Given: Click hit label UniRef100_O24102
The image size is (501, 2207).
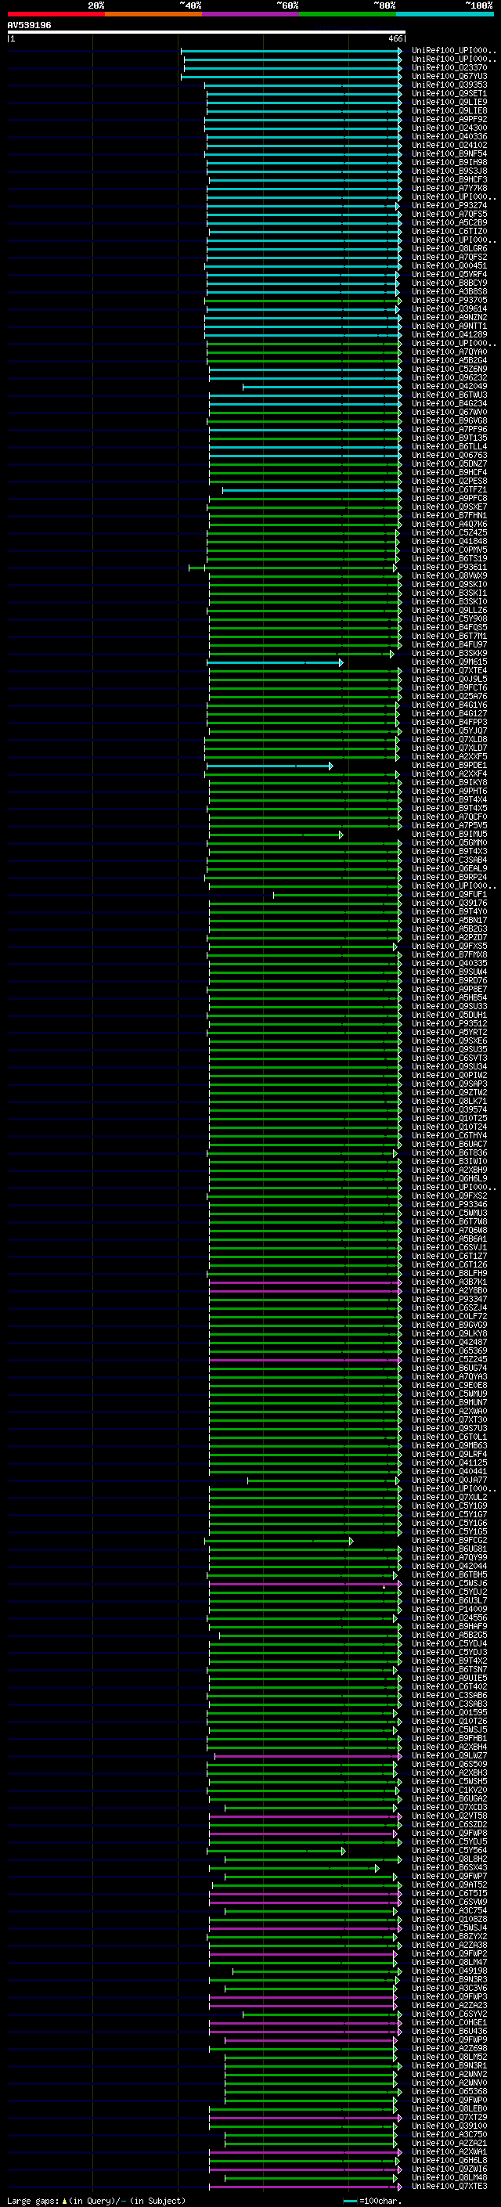Looking at the screenshot, I should pyautogui.click(x=449, y=145).
